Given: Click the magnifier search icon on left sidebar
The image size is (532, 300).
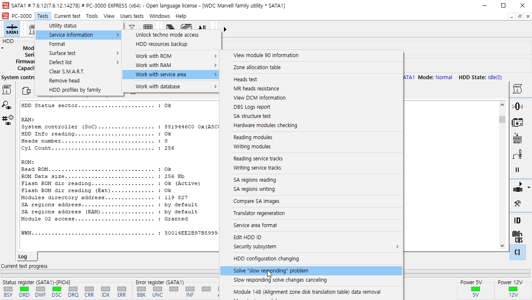Looking at the screenshot, I should coord(7,105).
